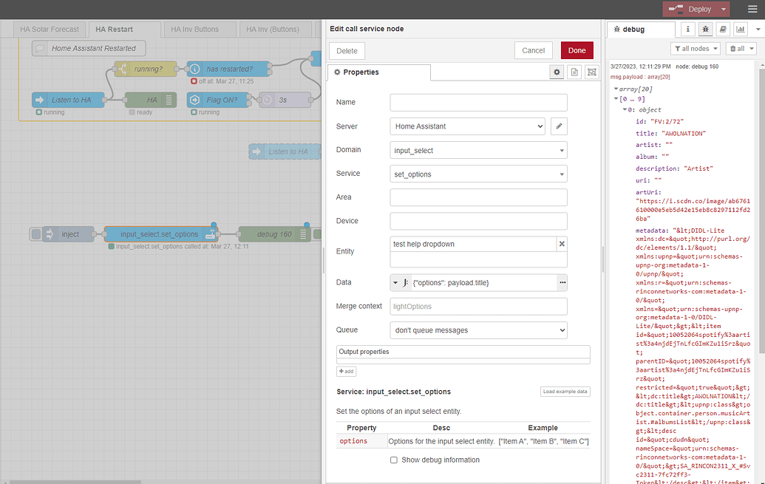Click the node: debug 160 link
This screenshot has height=484, width=765.
point(697,67)
